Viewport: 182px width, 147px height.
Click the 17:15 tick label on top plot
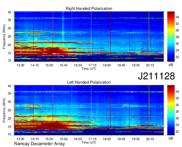92,65
